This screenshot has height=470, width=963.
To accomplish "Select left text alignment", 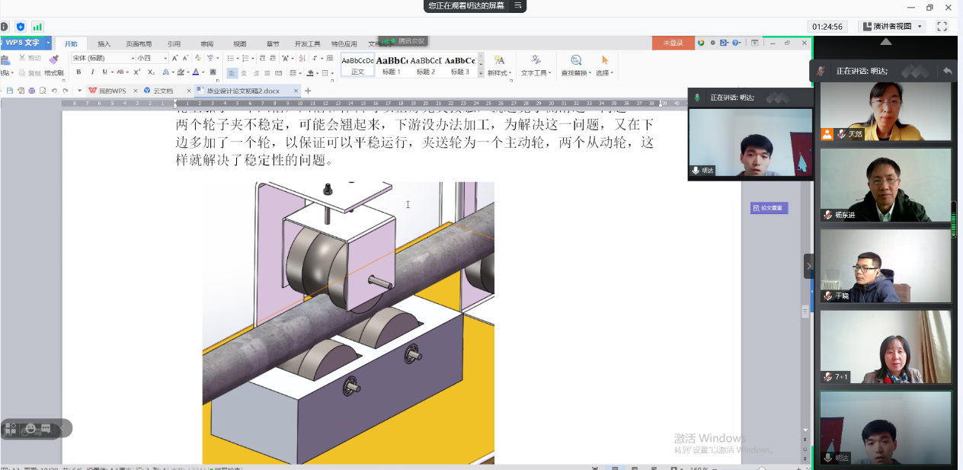I will (232, 73).
